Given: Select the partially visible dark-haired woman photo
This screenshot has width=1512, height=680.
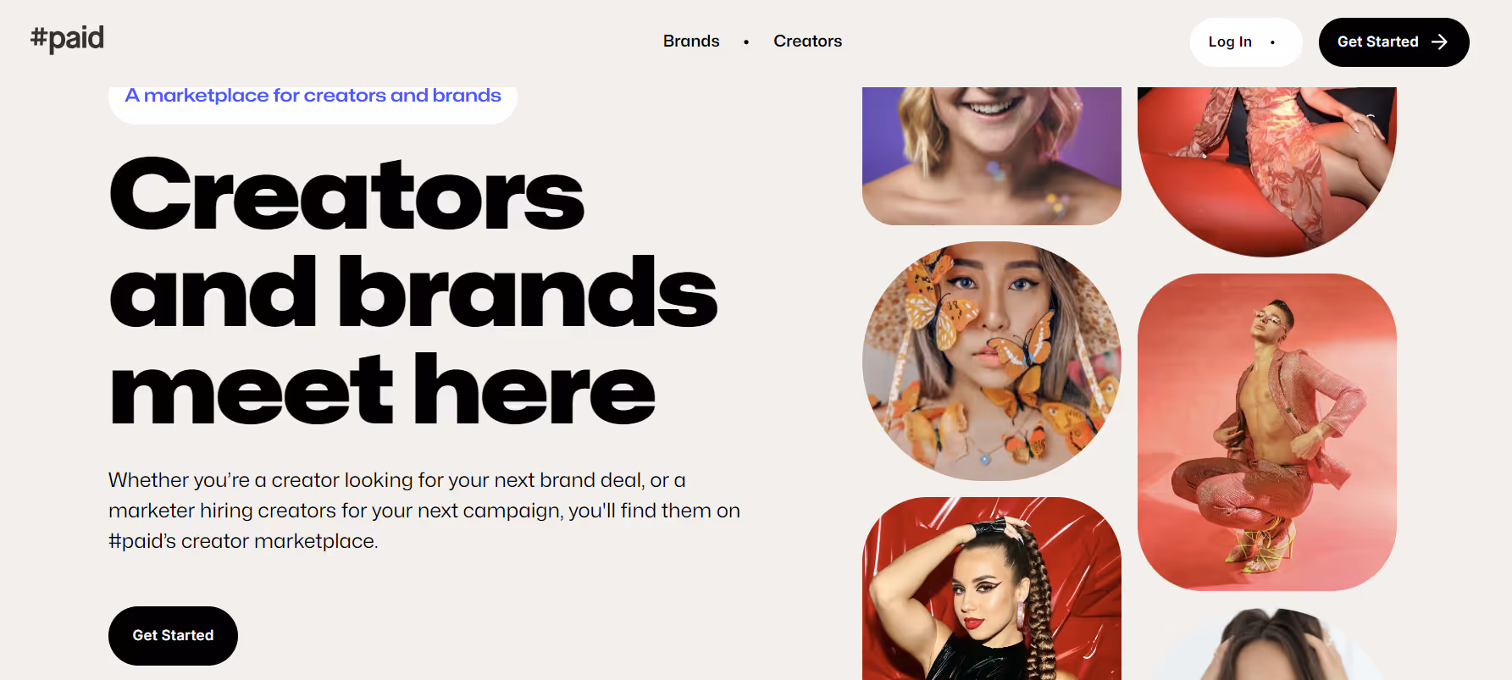Looking at the screenshot, I should [1267, 644].
